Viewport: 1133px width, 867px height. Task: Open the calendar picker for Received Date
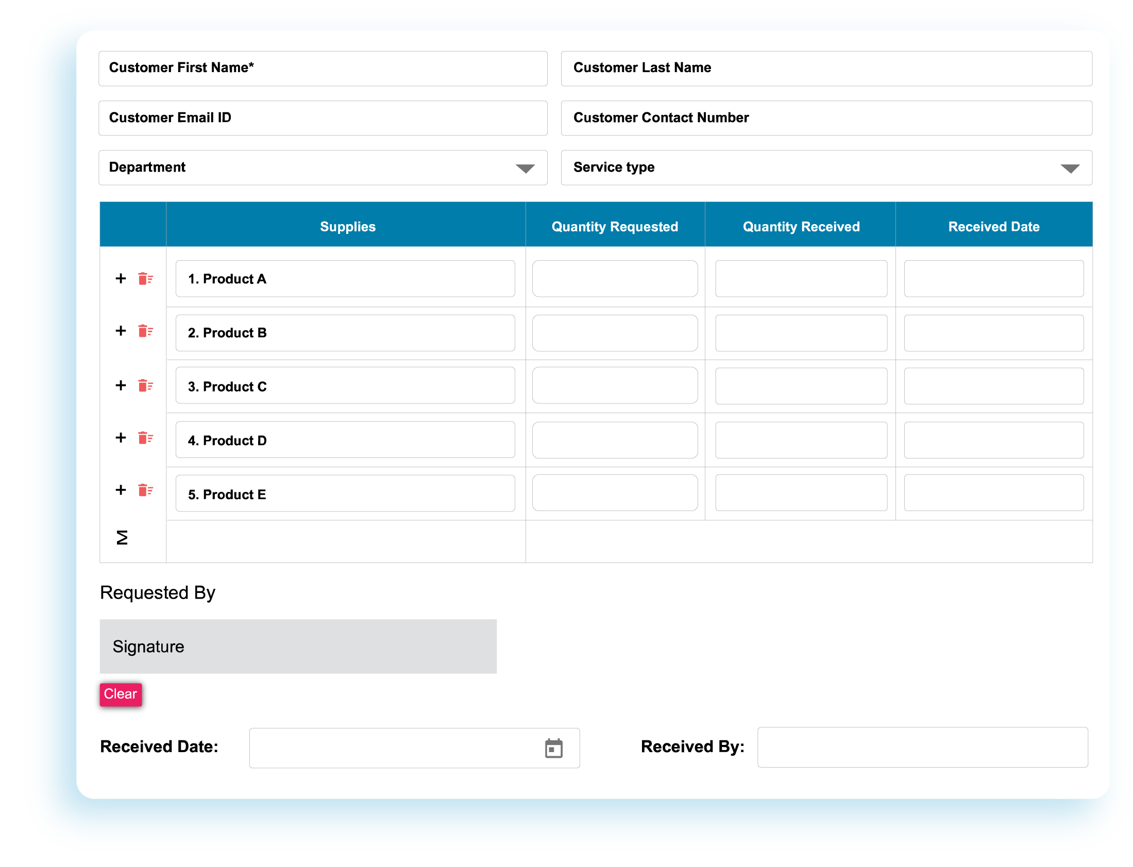553,747
